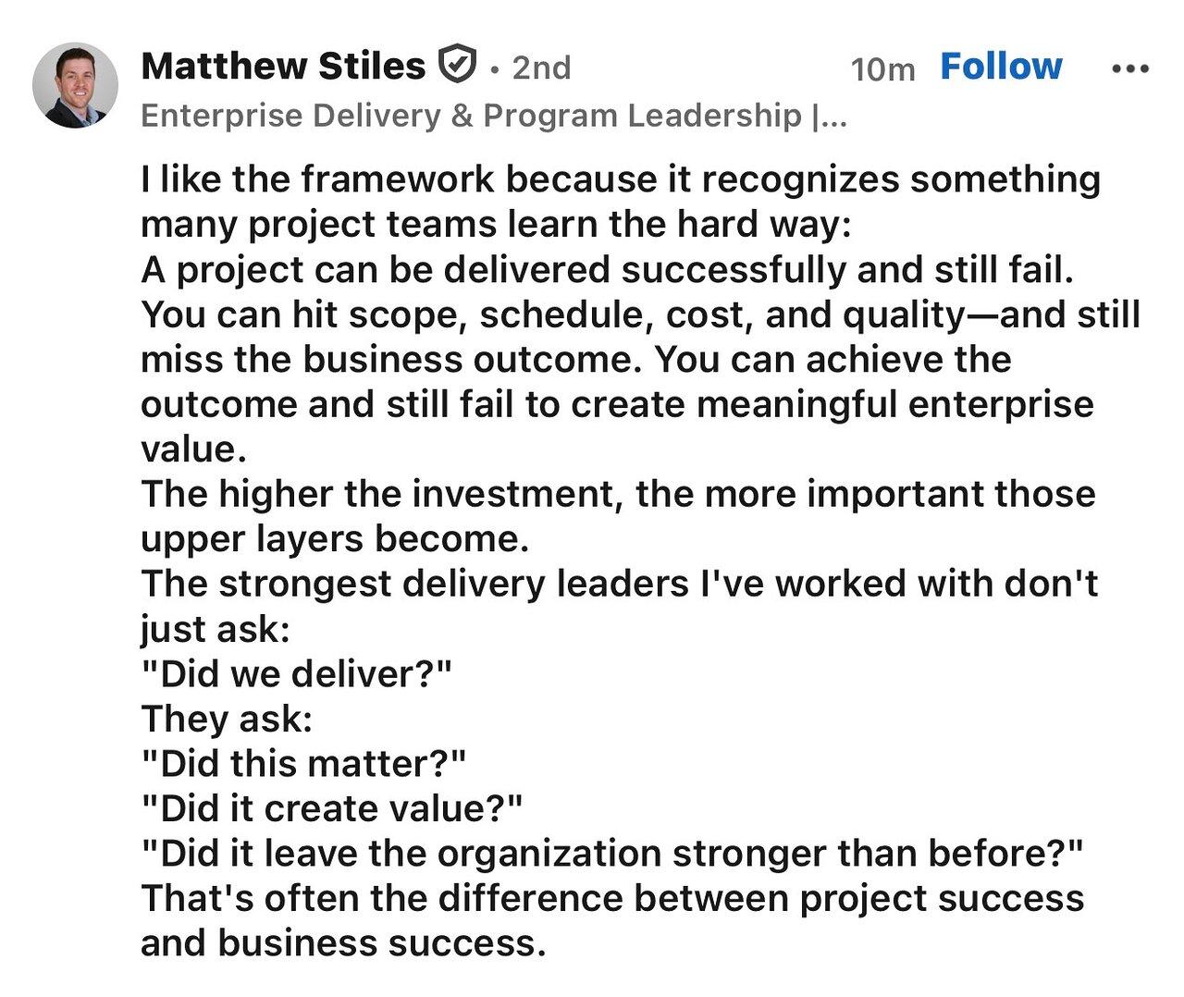
Task: Select the "You can hit scope, schedule" line
Action: (640, 314)
